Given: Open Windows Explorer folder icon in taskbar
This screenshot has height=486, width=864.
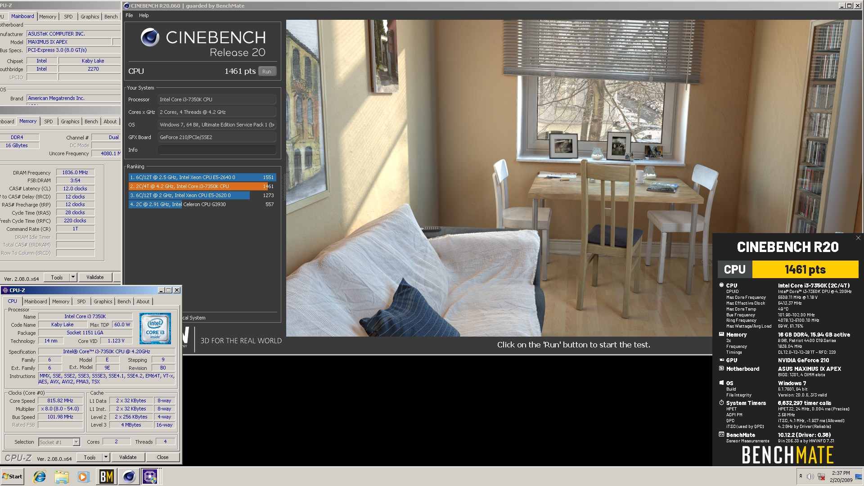Looking at the screenshot, I should (62, 477).
